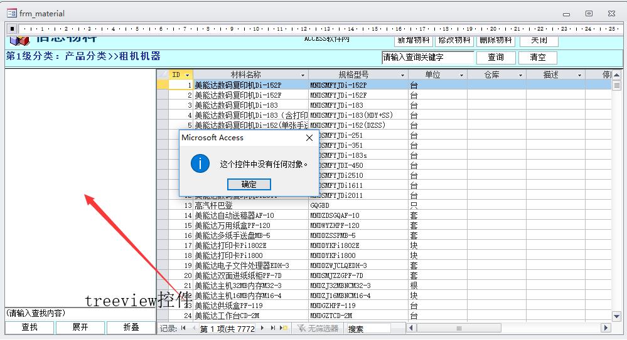627x340 pixels.
Task: Click the horizontal scrollbar right arrow
Action: point(606,328)
